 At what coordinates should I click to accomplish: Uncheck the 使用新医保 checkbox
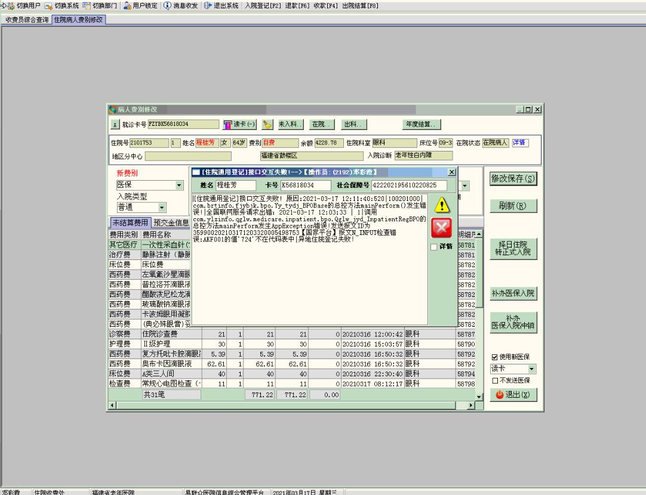[x=495, y=357]
